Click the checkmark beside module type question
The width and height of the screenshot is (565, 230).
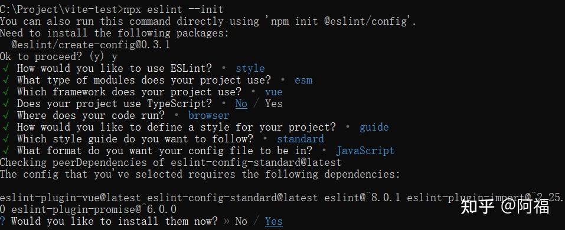5,79
